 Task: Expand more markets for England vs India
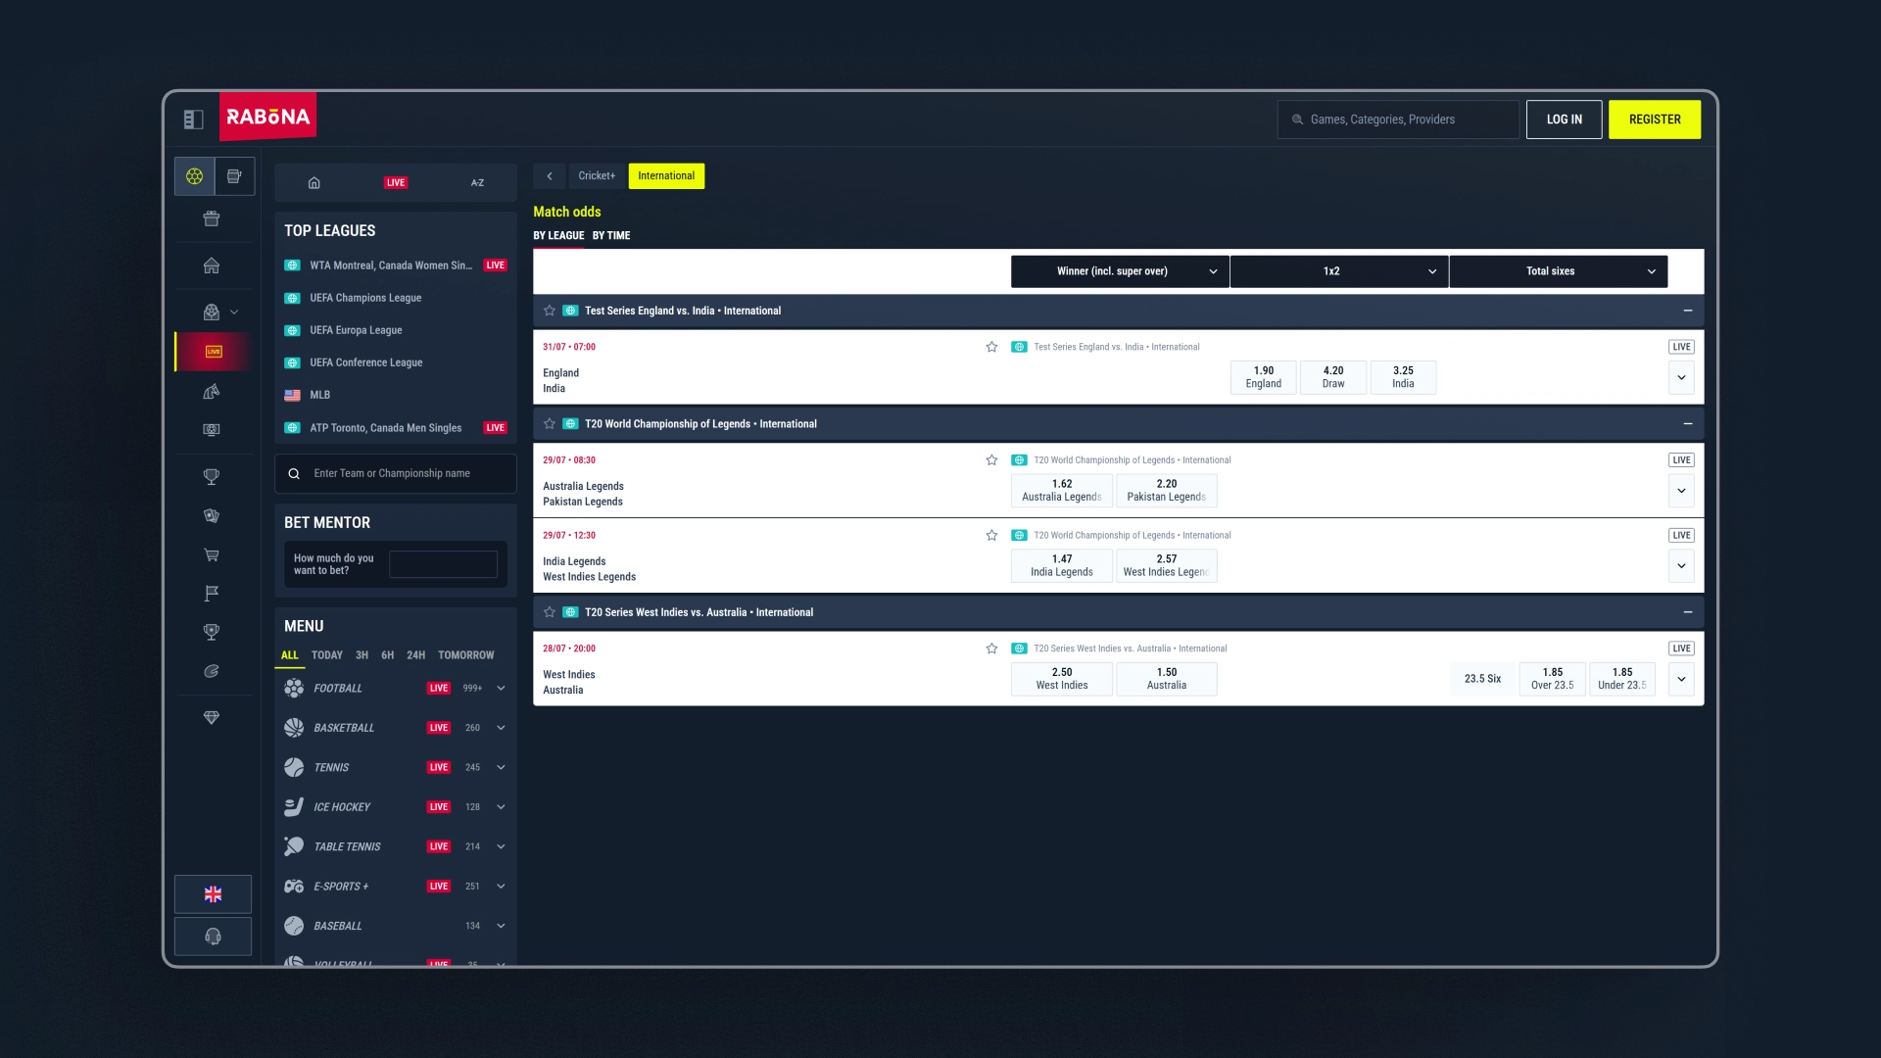click(1681, 378)
